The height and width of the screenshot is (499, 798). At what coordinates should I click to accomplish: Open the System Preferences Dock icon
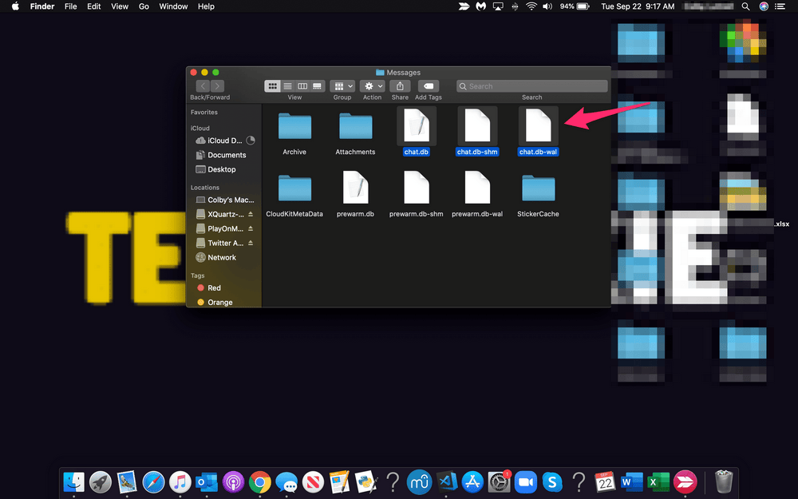[x=499, y=482]
